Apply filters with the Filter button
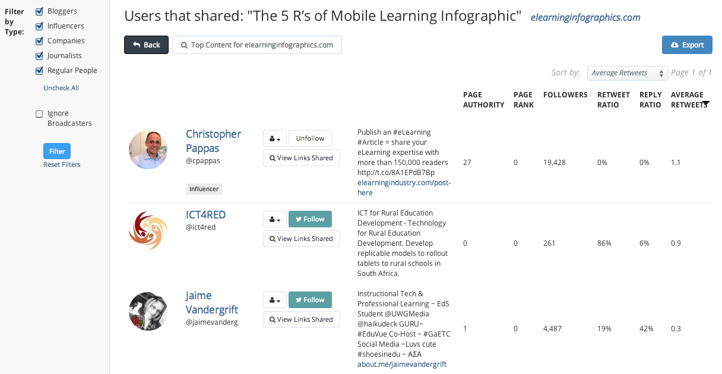The height and width of the screenshot is (374, 722). [x=57, y=151]
